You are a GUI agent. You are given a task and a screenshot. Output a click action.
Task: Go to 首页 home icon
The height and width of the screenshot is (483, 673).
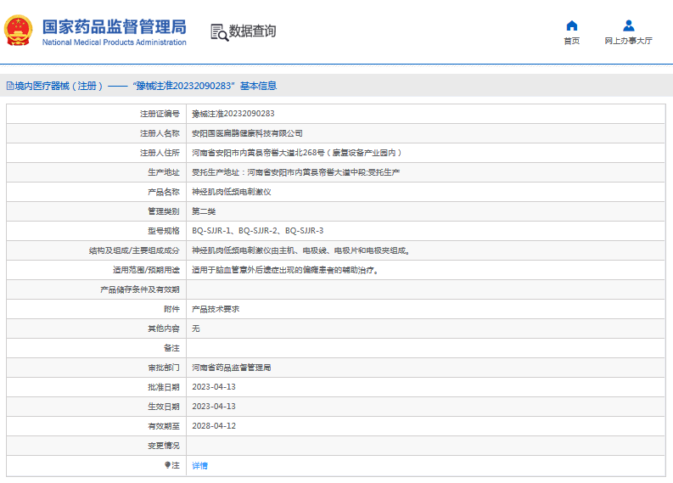tap(572, 25)
